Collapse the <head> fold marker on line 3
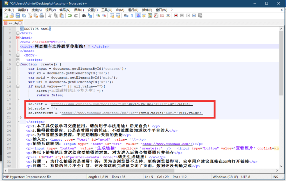This screenshot has height=181, width=286. click(x=18, y=38)
